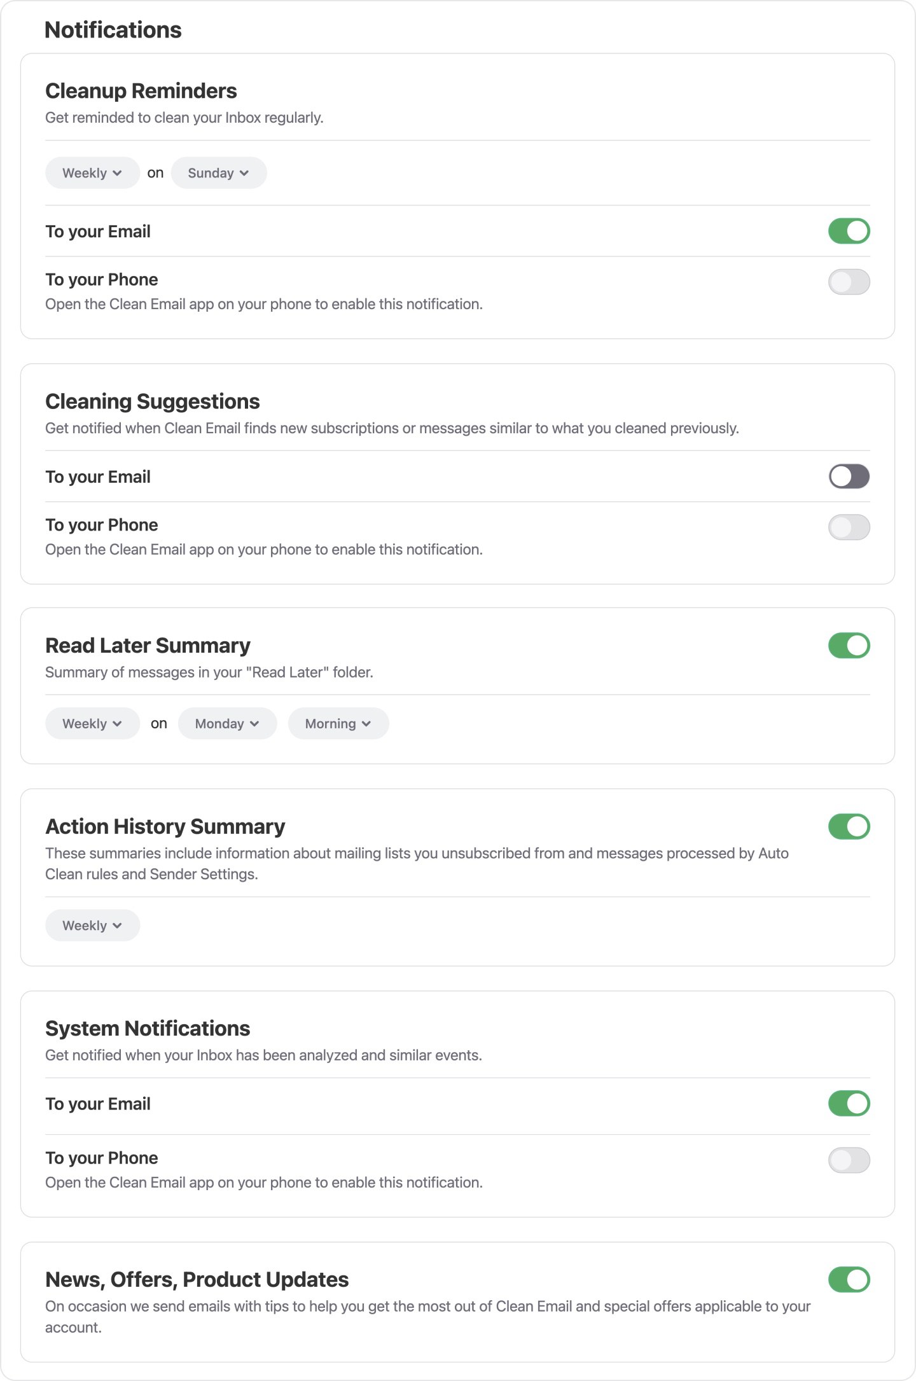The image size is (916, 1381).
Task: Turn off the Read Later Summary
Action: (x=849, y=646)
